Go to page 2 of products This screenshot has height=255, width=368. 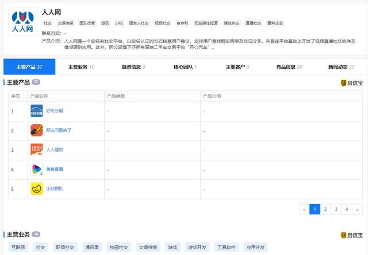click(325, 209)
